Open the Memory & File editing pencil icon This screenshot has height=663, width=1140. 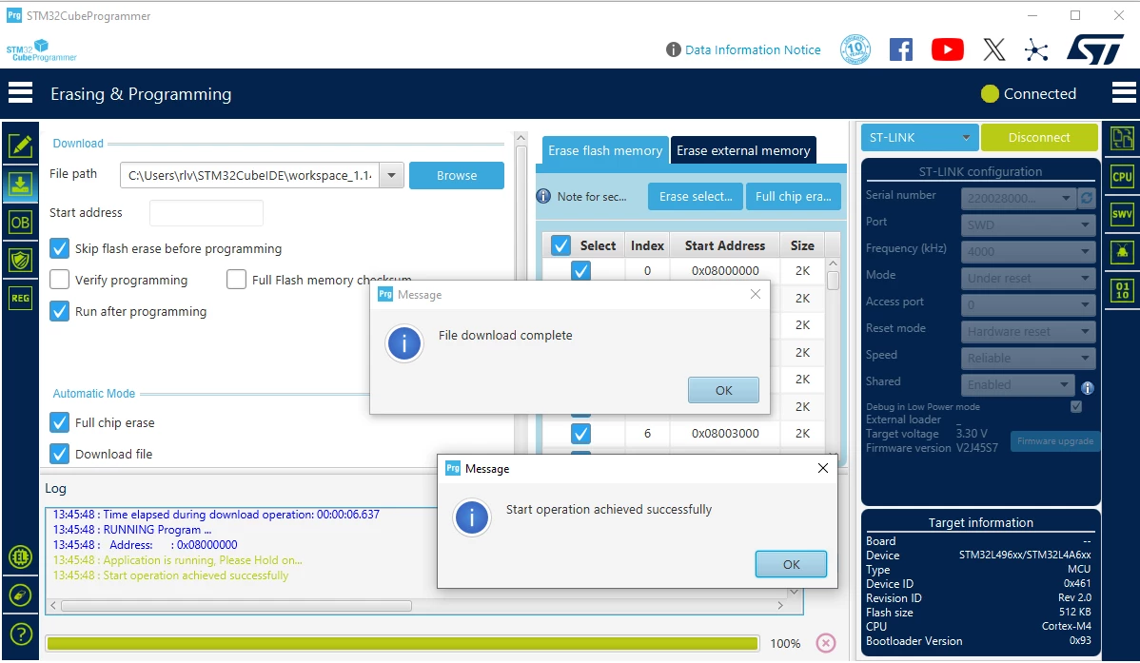click(x=20, y=146)
